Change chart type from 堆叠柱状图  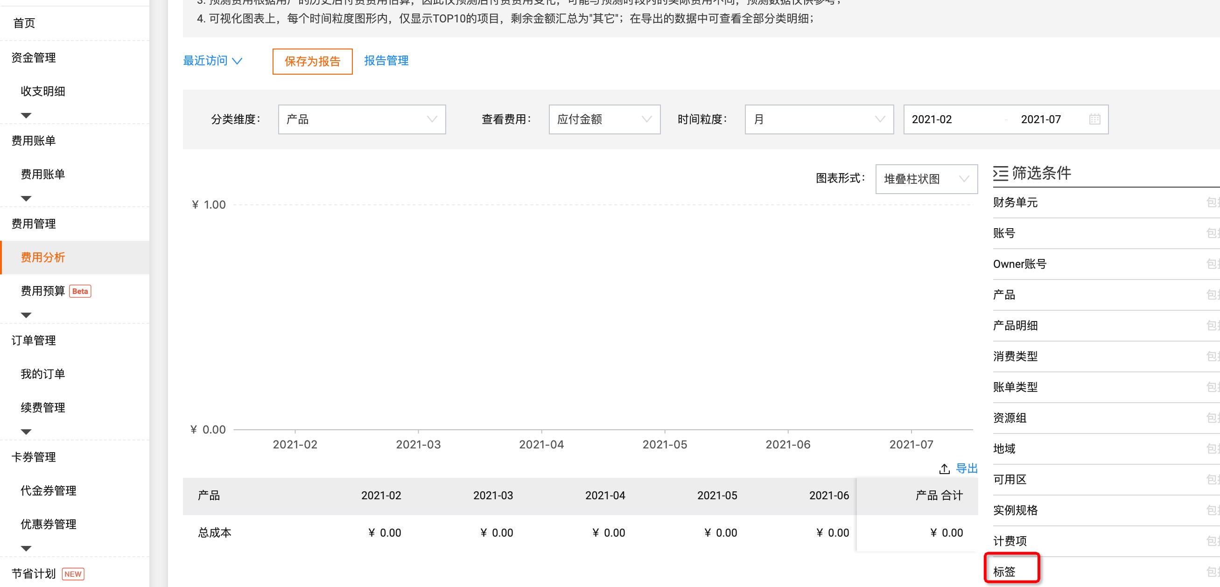(926, 179)
